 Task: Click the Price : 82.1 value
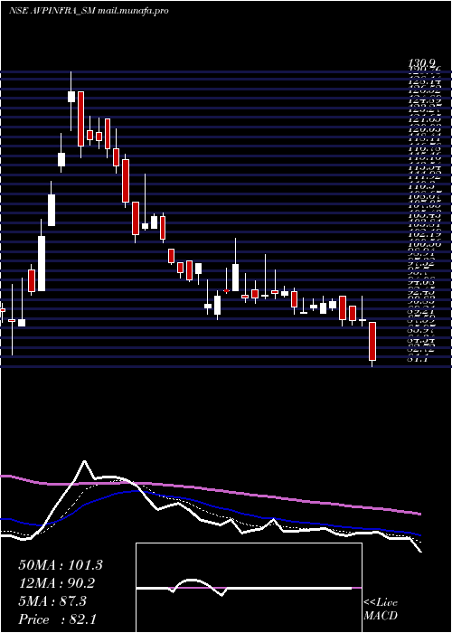pos(57,619)
